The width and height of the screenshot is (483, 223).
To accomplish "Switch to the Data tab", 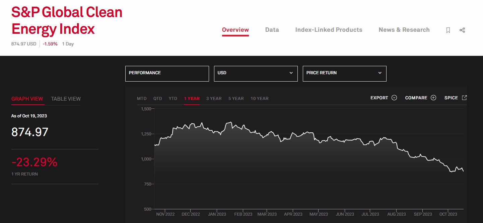I will (x=272, y=30).
